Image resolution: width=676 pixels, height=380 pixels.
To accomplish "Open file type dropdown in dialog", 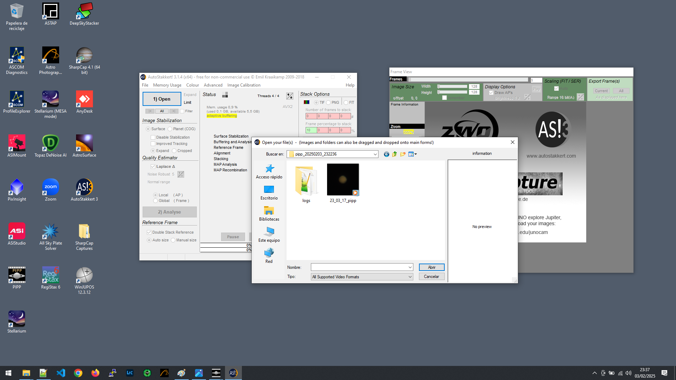I will tap(362, 277).
